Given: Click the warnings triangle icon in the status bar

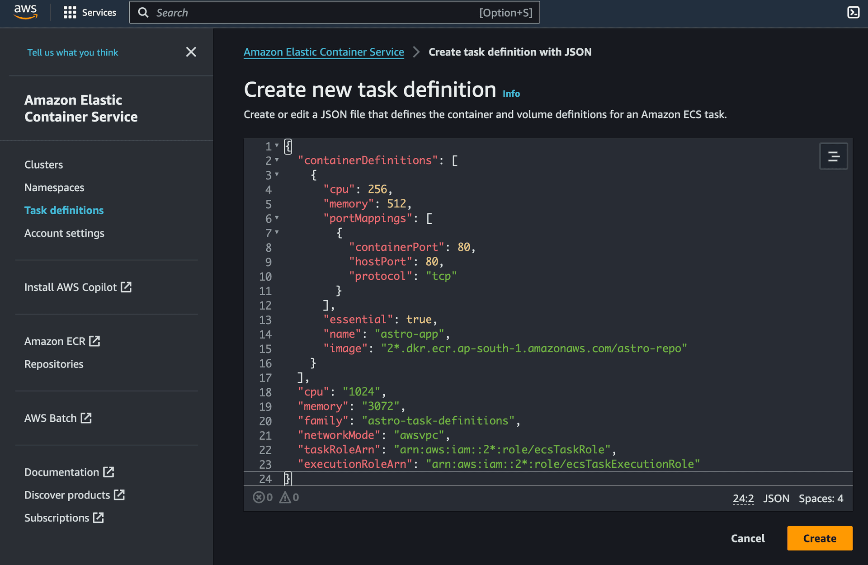Looking at the screenshot, I should [285, 497].
